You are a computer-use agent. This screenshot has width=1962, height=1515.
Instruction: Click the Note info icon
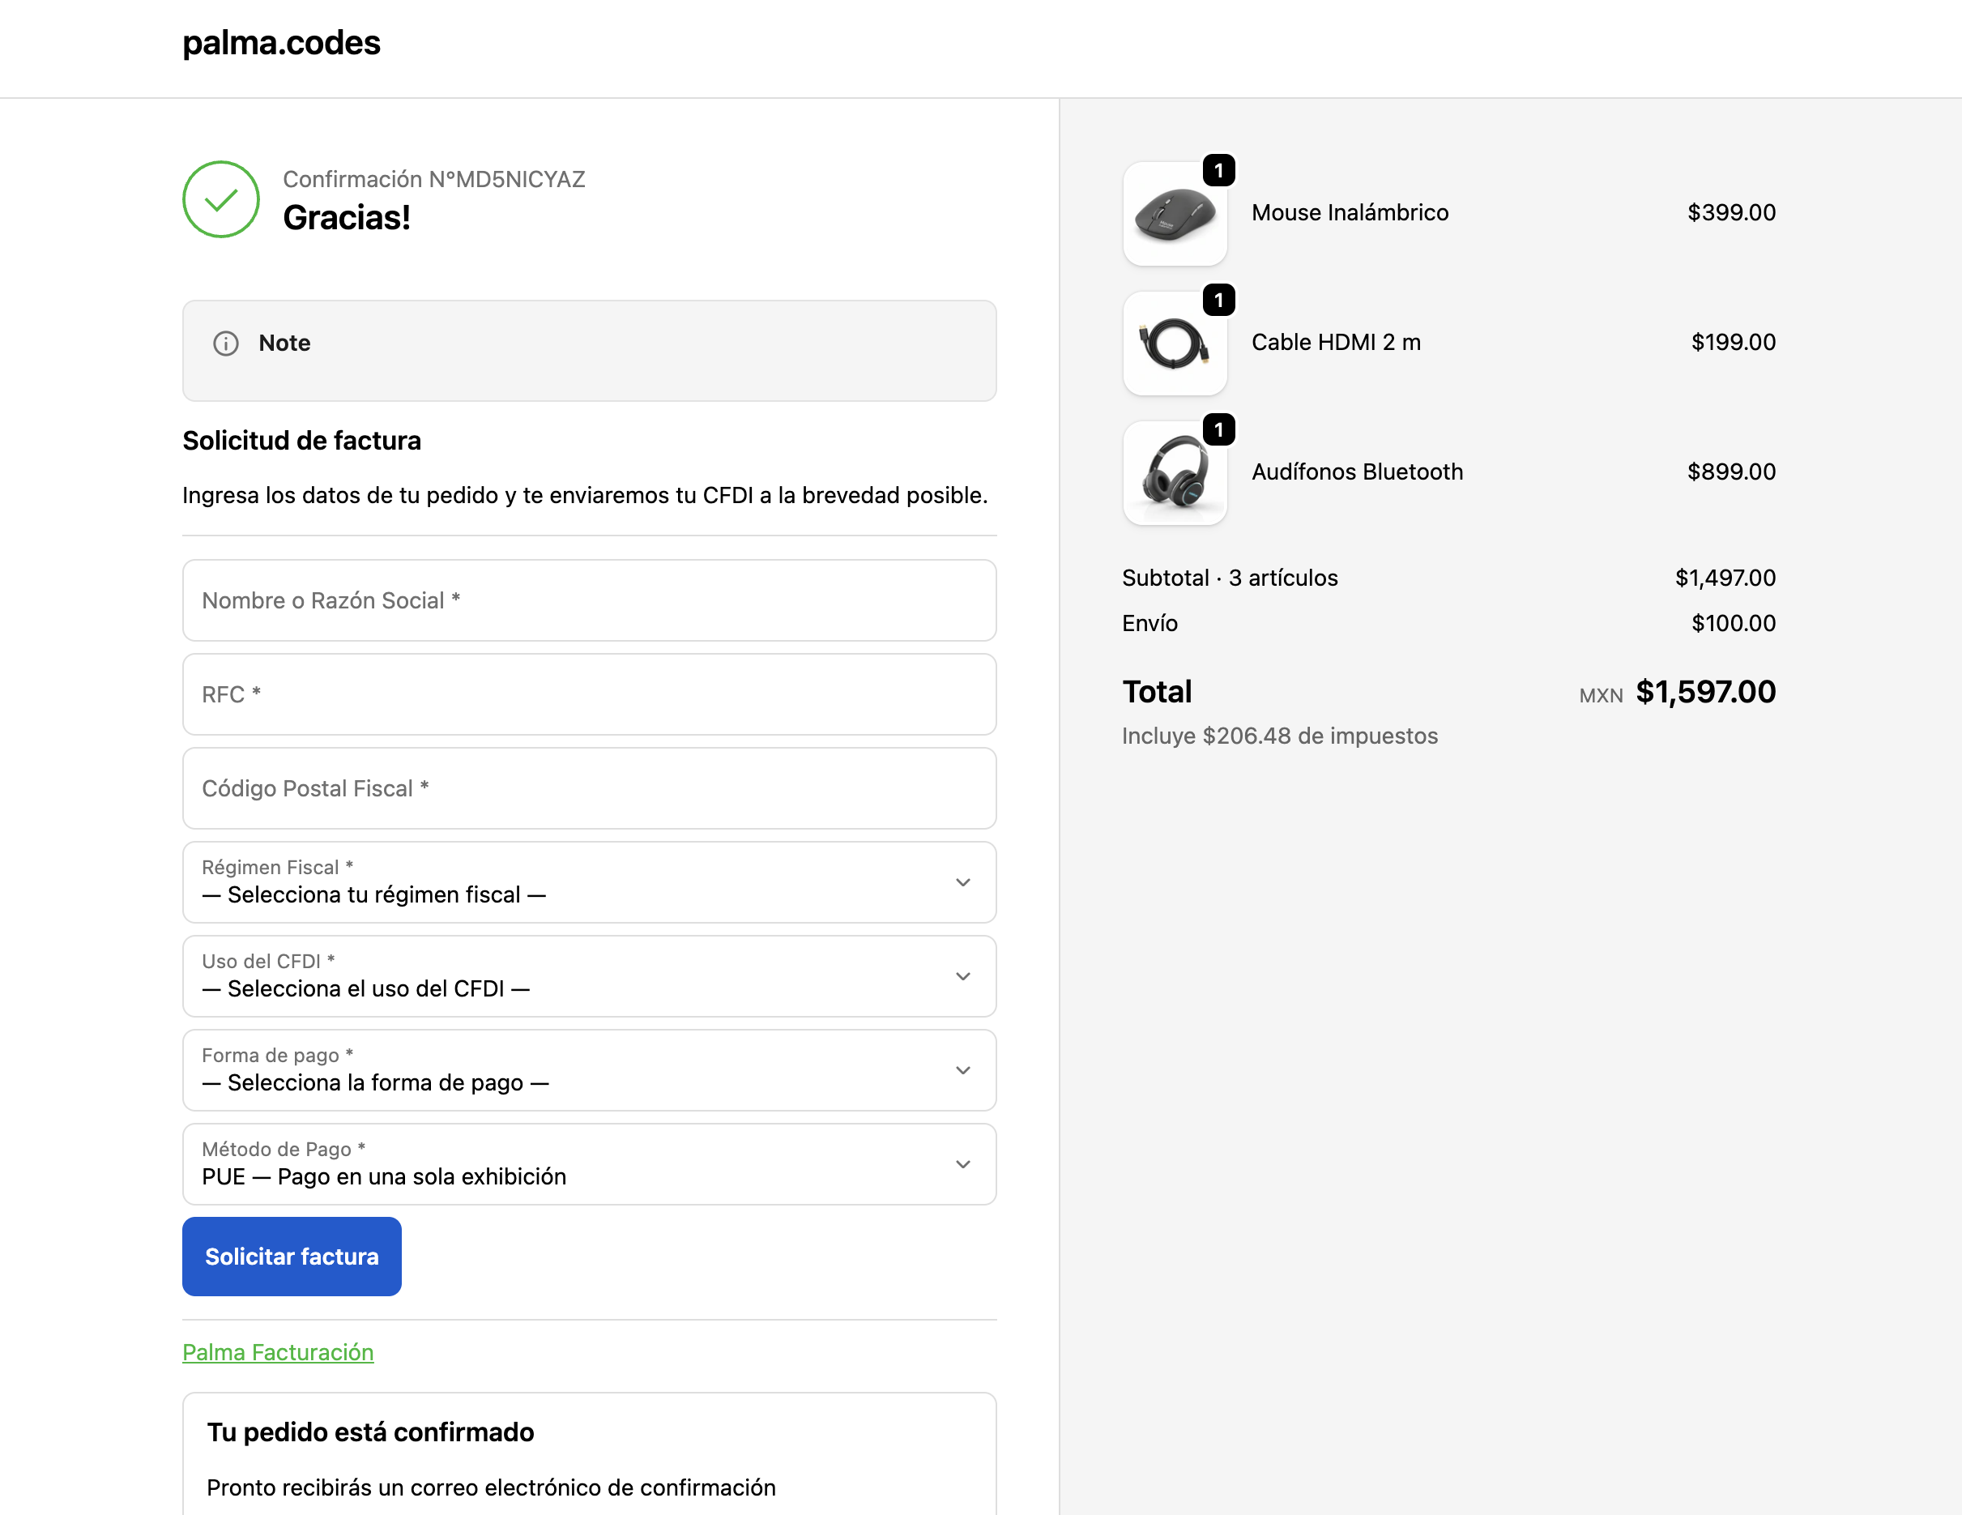point(225,344)
